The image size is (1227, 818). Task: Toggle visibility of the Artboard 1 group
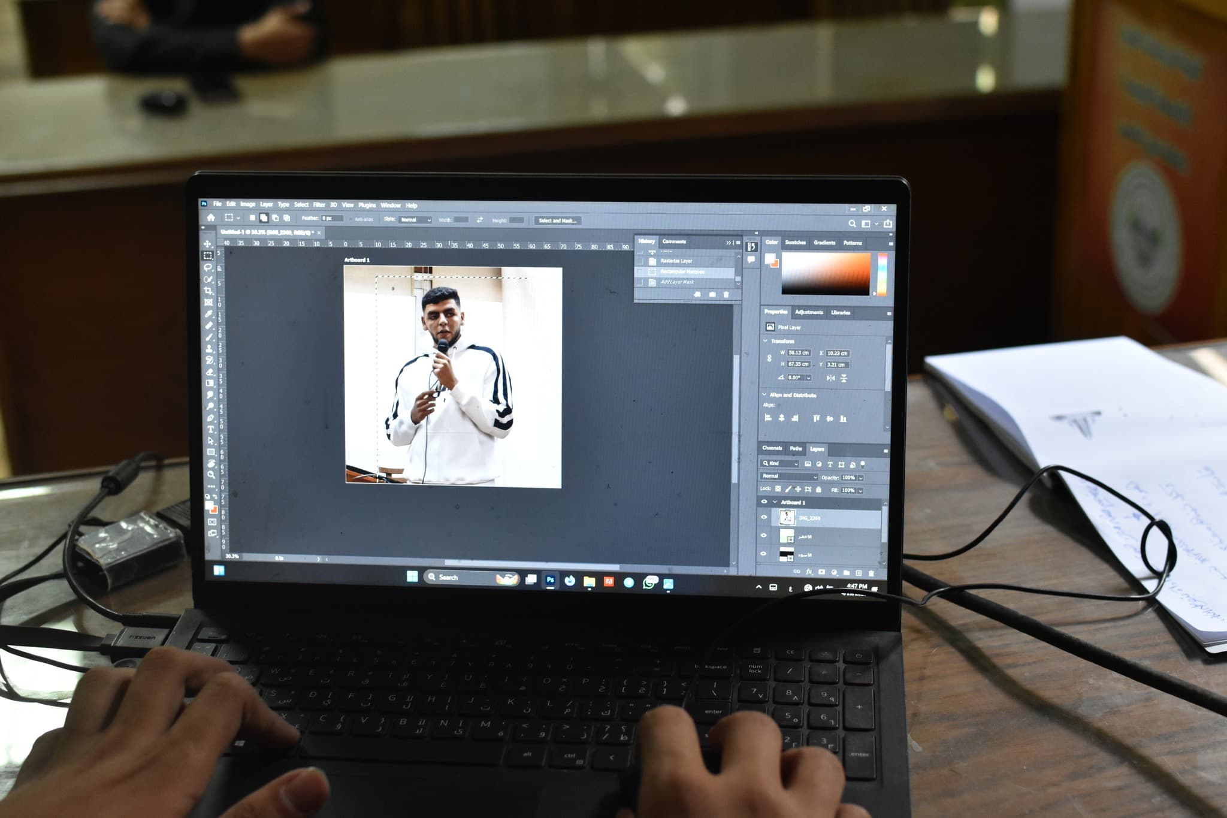point(764,502)
